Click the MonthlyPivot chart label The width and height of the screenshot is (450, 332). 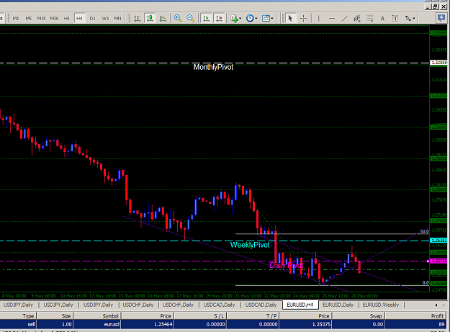point(213,67)
